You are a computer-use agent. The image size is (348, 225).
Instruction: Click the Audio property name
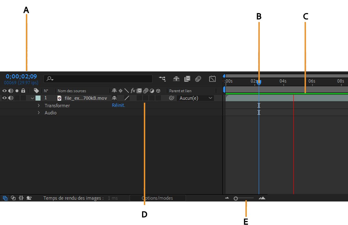[x=50, y=113]
